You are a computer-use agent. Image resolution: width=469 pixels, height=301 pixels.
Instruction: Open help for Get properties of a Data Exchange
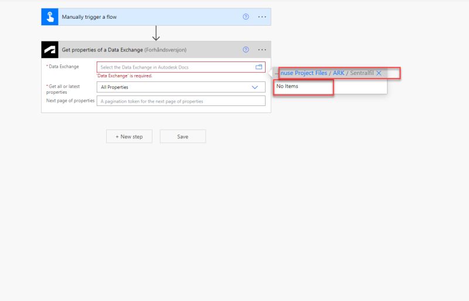[246, 50]
